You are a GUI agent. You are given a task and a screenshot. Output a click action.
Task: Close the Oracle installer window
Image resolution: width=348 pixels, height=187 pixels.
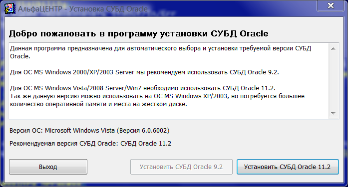click(x=331, y=5)
